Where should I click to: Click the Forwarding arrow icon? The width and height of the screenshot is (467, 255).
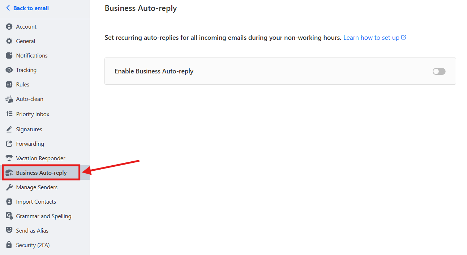9,144
